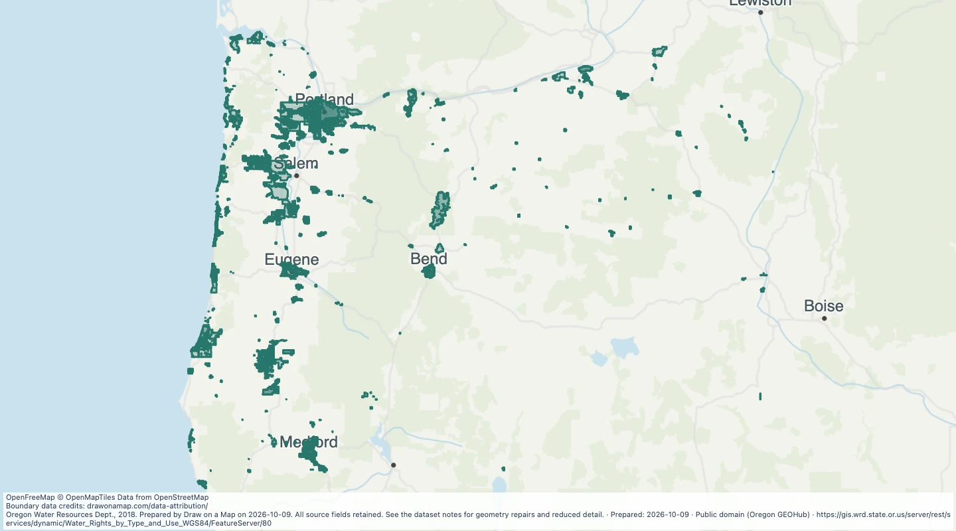
Task: Open the OpenFreeMap attribution link
Action: pos(31,497)
